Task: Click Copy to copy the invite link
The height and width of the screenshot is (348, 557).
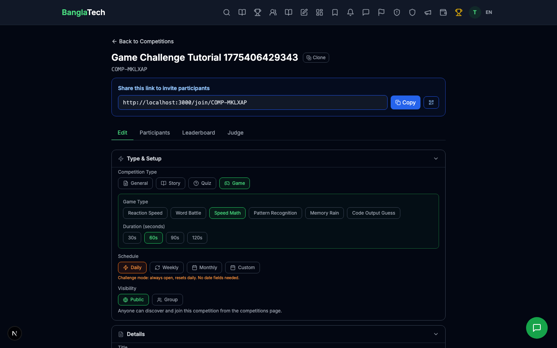Action: point(405,102)
